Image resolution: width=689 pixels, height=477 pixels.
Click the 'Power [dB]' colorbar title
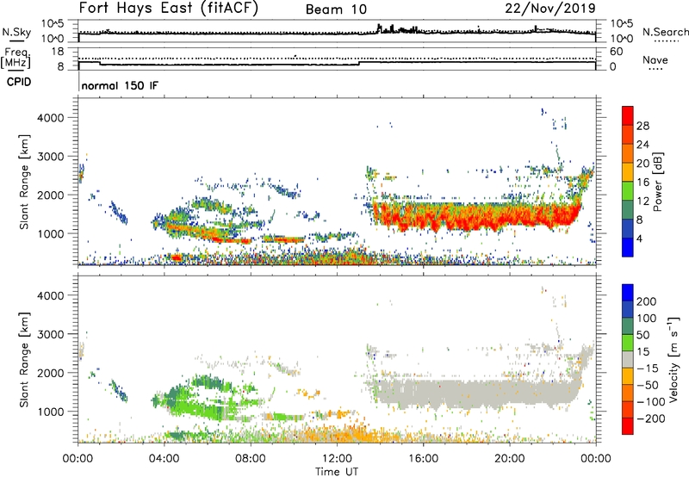[x=657, y=182]
